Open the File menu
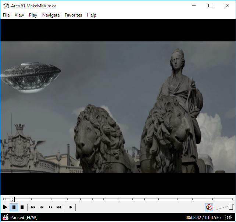236x222 pixels. point(6,15)
